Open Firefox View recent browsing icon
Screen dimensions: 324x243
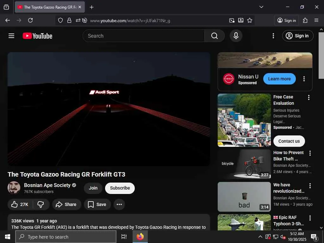click(x=6, y=7)
